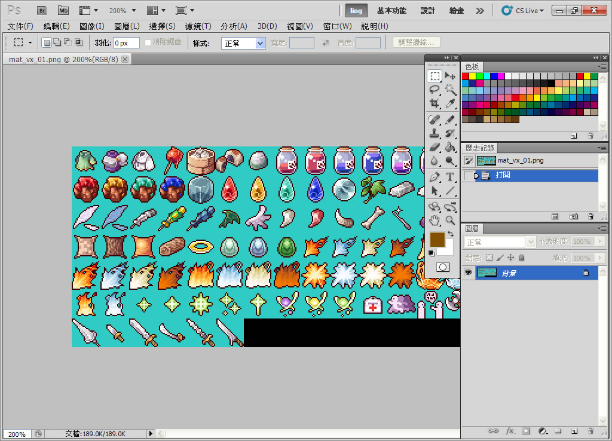Switch to the 繪畫 workspace
The height and width of the screenshot is (441, 612).
[456, 11]
